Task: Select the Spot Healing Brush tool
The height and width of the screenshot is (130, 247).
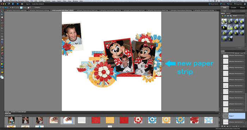Action: pos(2,48)
